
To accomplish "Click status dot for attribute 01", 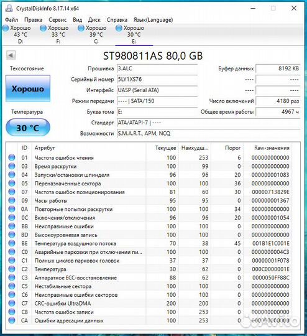I will [12, 157].
